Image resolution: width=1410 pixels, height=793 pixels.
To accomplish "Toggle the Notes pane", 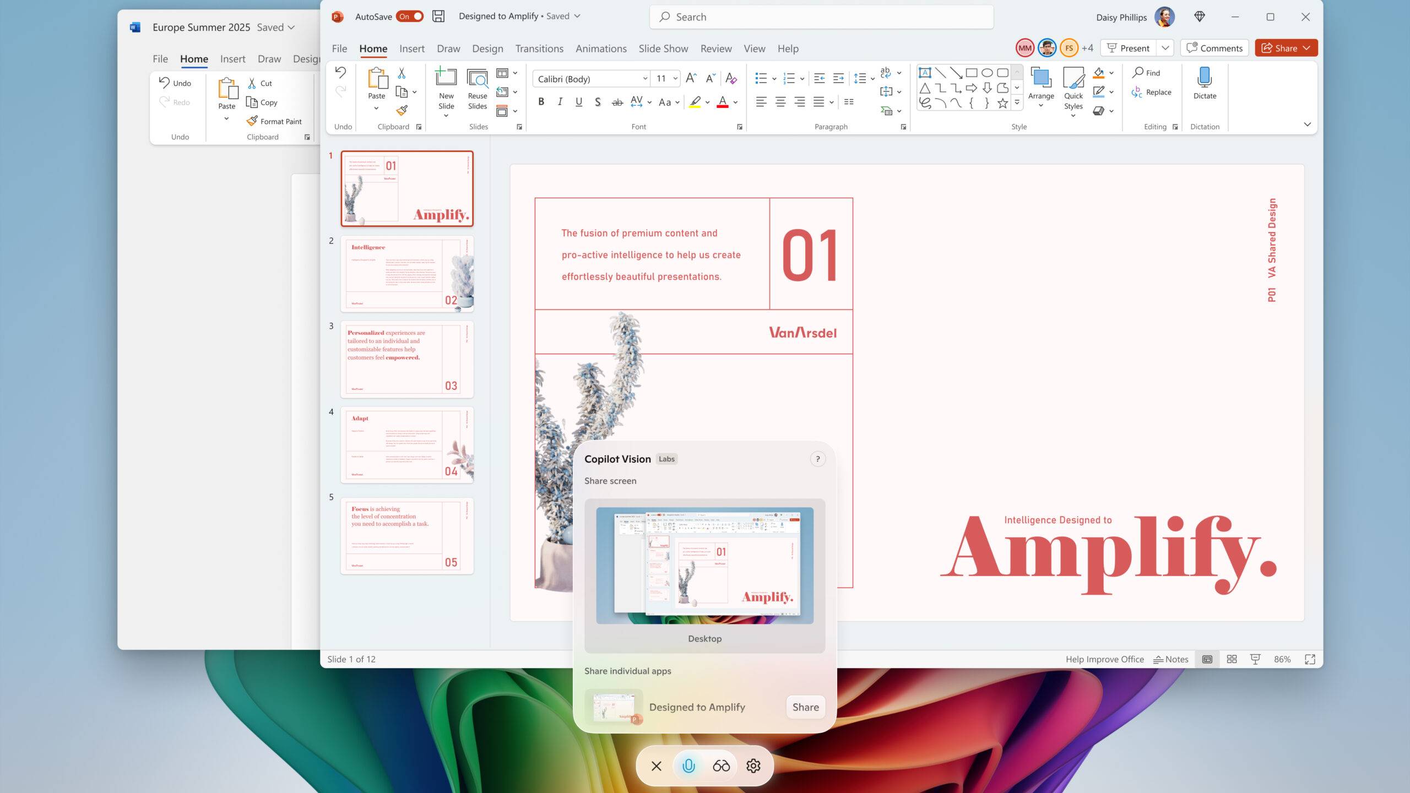I will click(1171, 659).
